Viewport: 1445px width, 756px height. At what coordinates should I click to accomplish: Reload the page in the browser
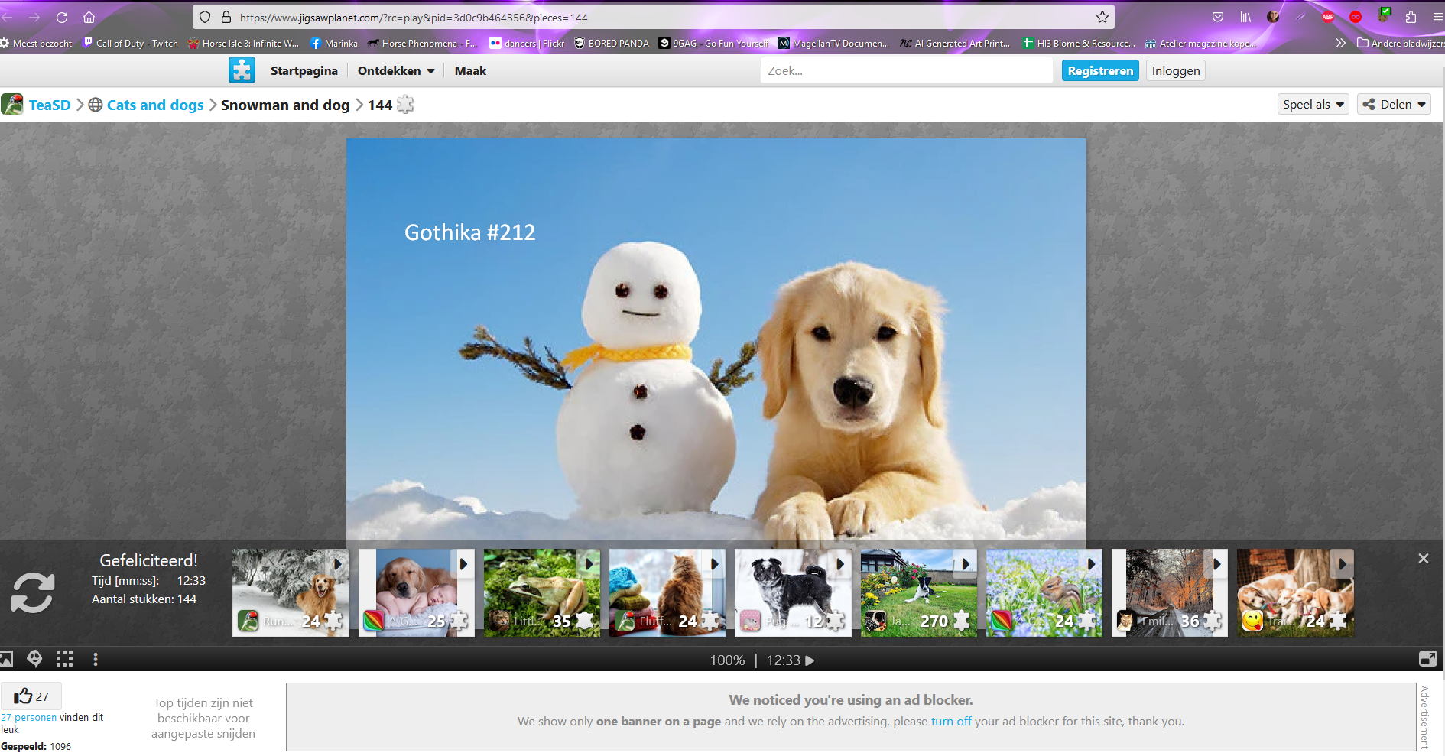62,17
